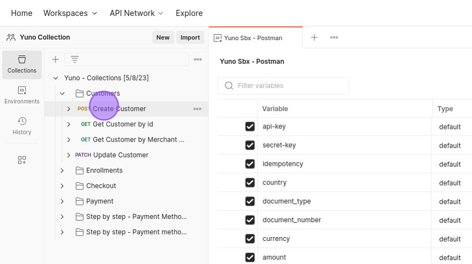472x264 pixels.
Task: Go to the Explore menu item
Action: [x=189, y=13]
